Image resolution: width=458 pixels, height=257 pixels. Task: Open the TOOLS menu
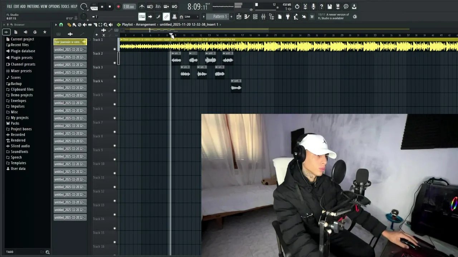coord(65,6)
